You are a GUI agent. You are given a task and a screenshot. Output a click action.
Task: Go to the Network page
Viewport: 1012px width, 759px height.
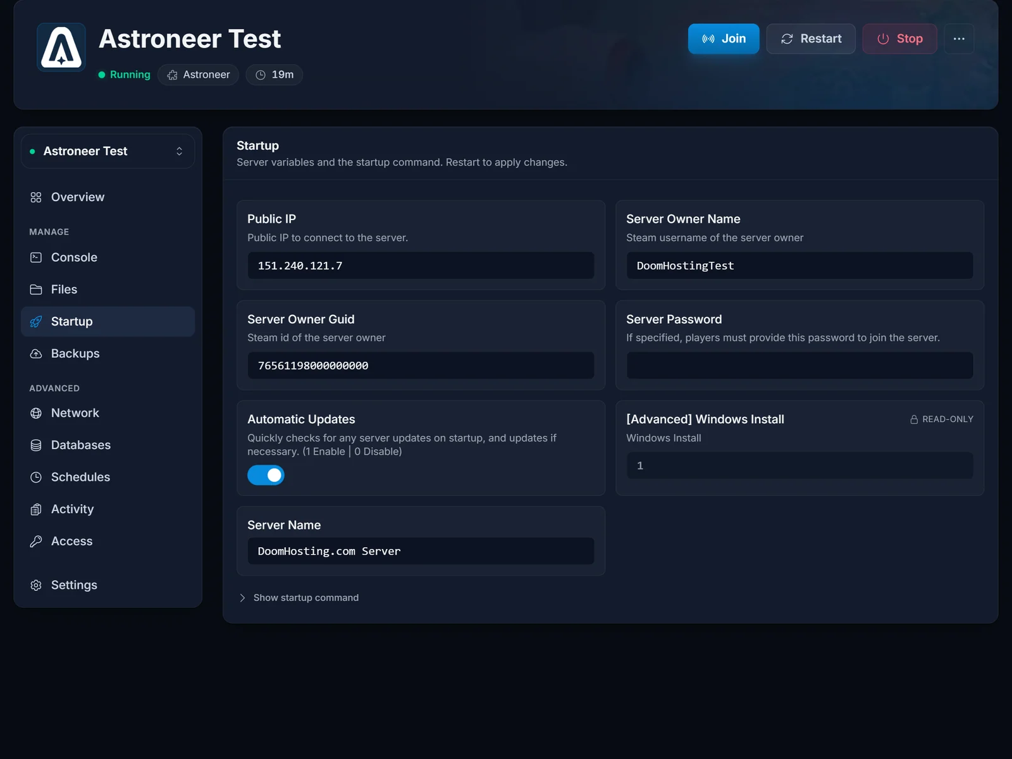(108, 413)
